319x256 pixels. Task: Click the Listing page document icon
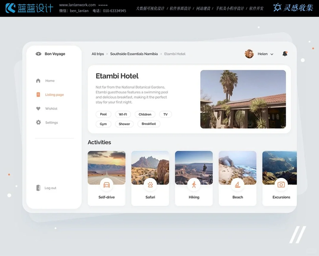pos(38,95)
